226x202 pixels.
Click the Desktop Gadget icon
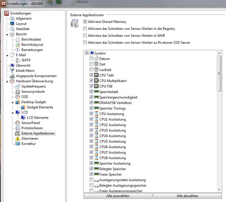click(18, 102)
